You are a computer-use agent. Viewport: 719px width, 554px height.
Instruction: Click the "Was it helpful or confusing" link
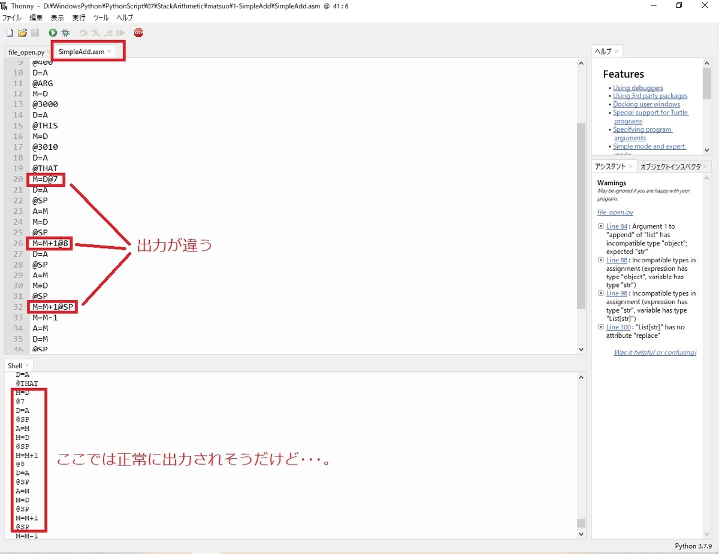tap(654, 352)
